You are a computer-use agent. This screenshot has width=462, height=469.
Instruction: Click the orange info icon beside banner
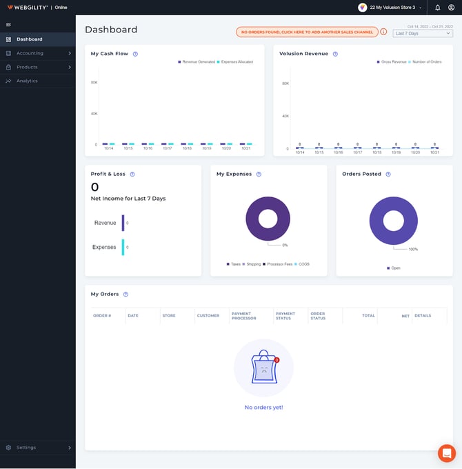384,32
